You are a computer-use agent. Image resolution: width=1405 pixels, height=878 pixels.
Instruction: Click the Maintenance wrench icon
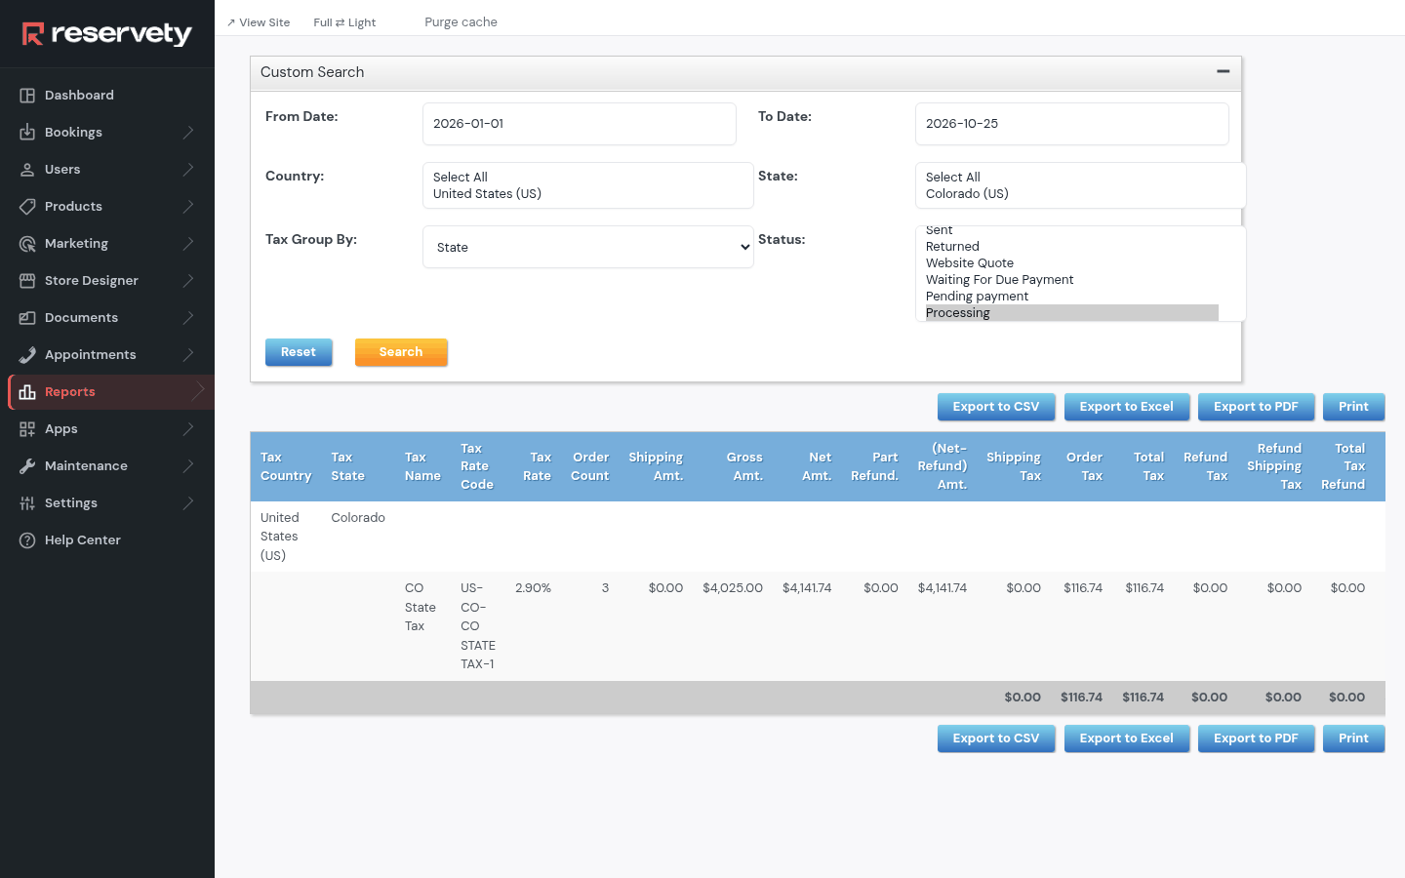point(27,466)
